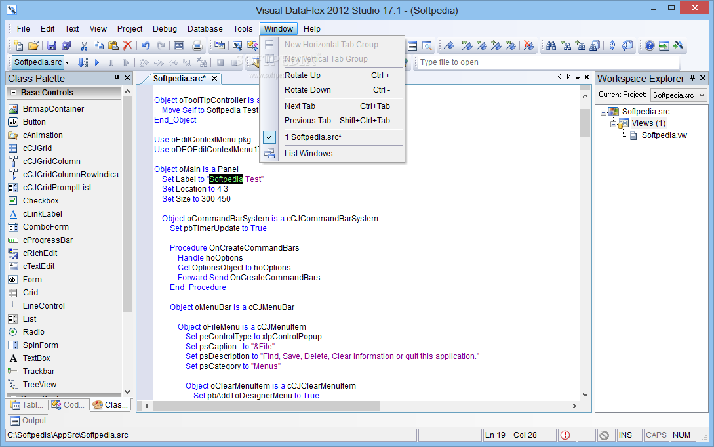Click the Compile icon with binary digits
Screen dimensions: 714x447
(x=83, y=62)
